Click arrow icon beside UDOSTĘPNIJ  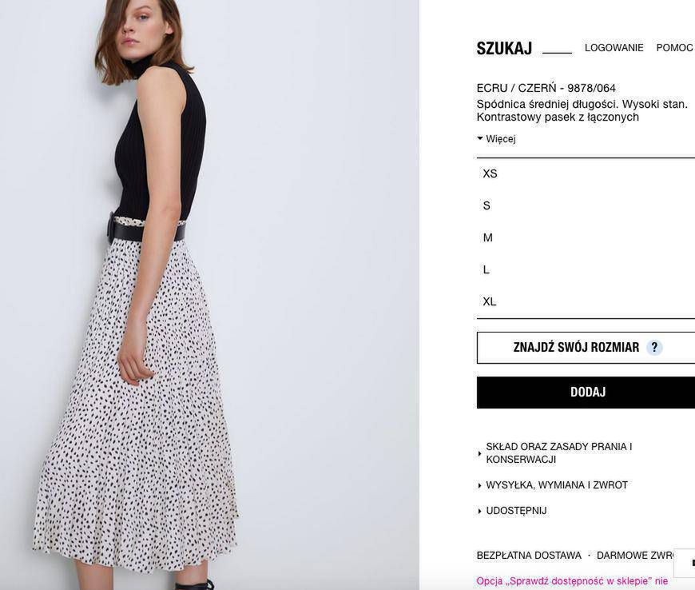pyautogui.click(x=480, y=512)
